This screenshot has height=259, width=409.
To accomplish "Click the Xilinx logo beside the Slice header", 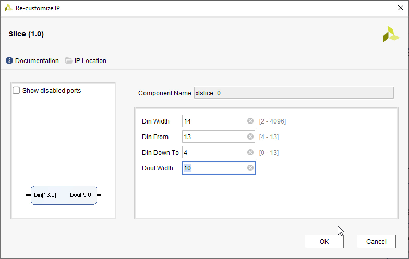I will pyautogui.click(x=391, y=34).
